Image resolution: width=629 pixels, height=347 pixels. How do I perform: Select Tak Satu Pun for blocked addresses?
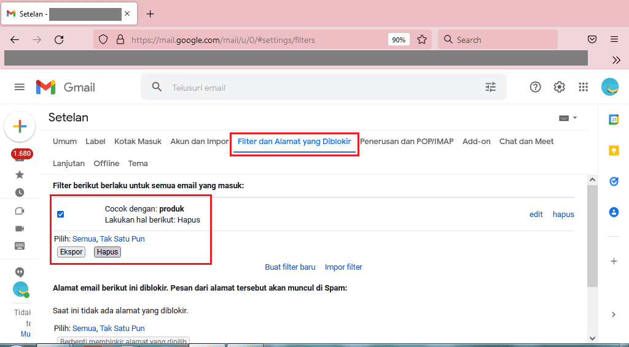coord(122,328)
